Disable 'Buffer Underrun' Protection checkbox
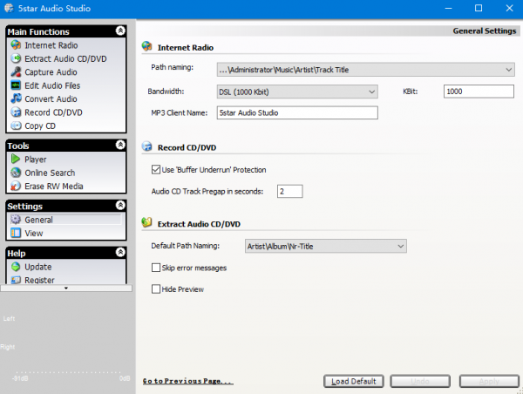 click(x=156, y=169)
